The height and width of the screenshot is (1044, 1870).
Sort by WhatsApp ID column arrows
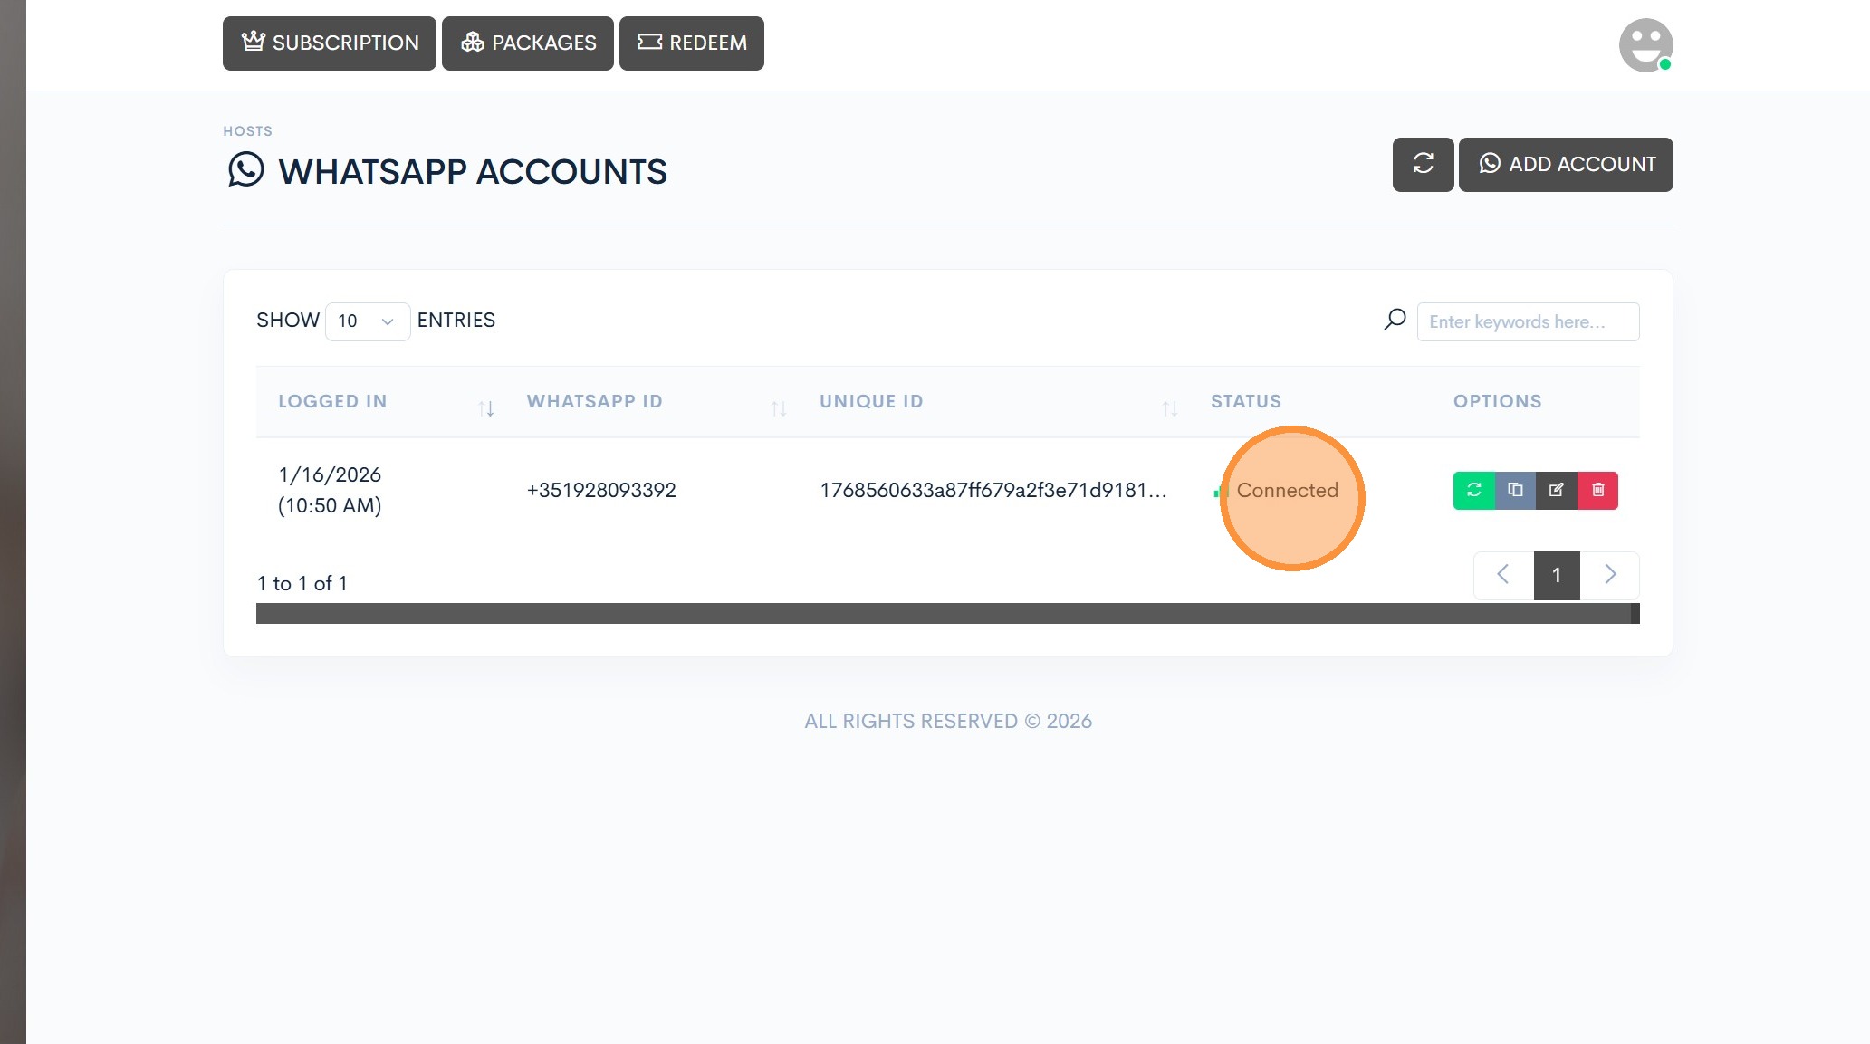coord(778,408)
